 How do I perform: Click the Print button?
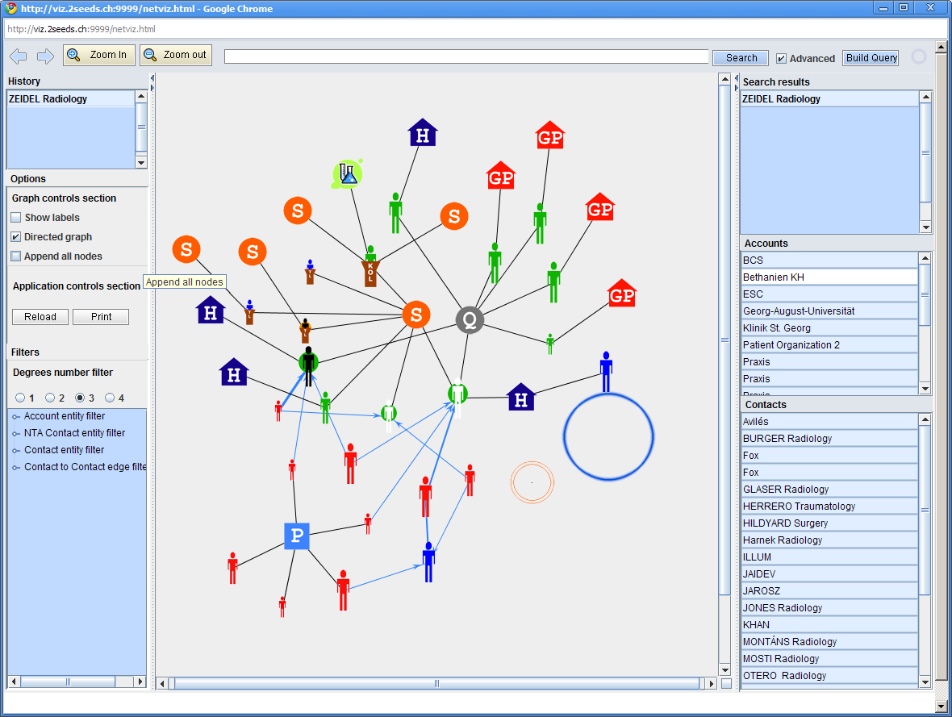[101, 317]
